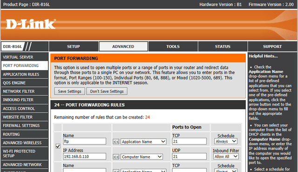Switch to the SETUP tab
The width and height of the screenshot is (298, 172).
click(74, 46)
